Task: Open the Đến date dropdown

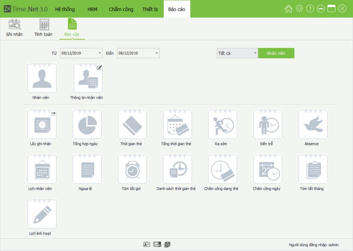Action: 156,53
